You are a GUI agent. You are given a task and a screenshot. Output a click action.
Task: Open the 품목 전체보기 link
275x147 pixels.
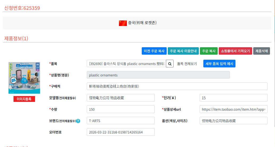pyautogui.click(x=187, y=64)
